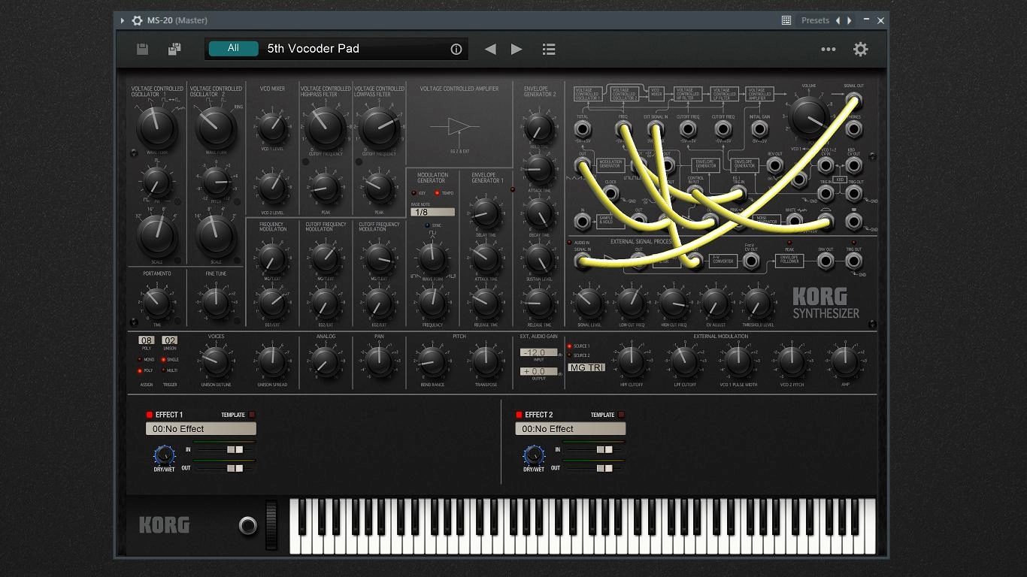The width and height of the screenshot is (1027, 577).
Task: Toggle the EFFECT 2 power LED
Action: [x=519, y=415]
